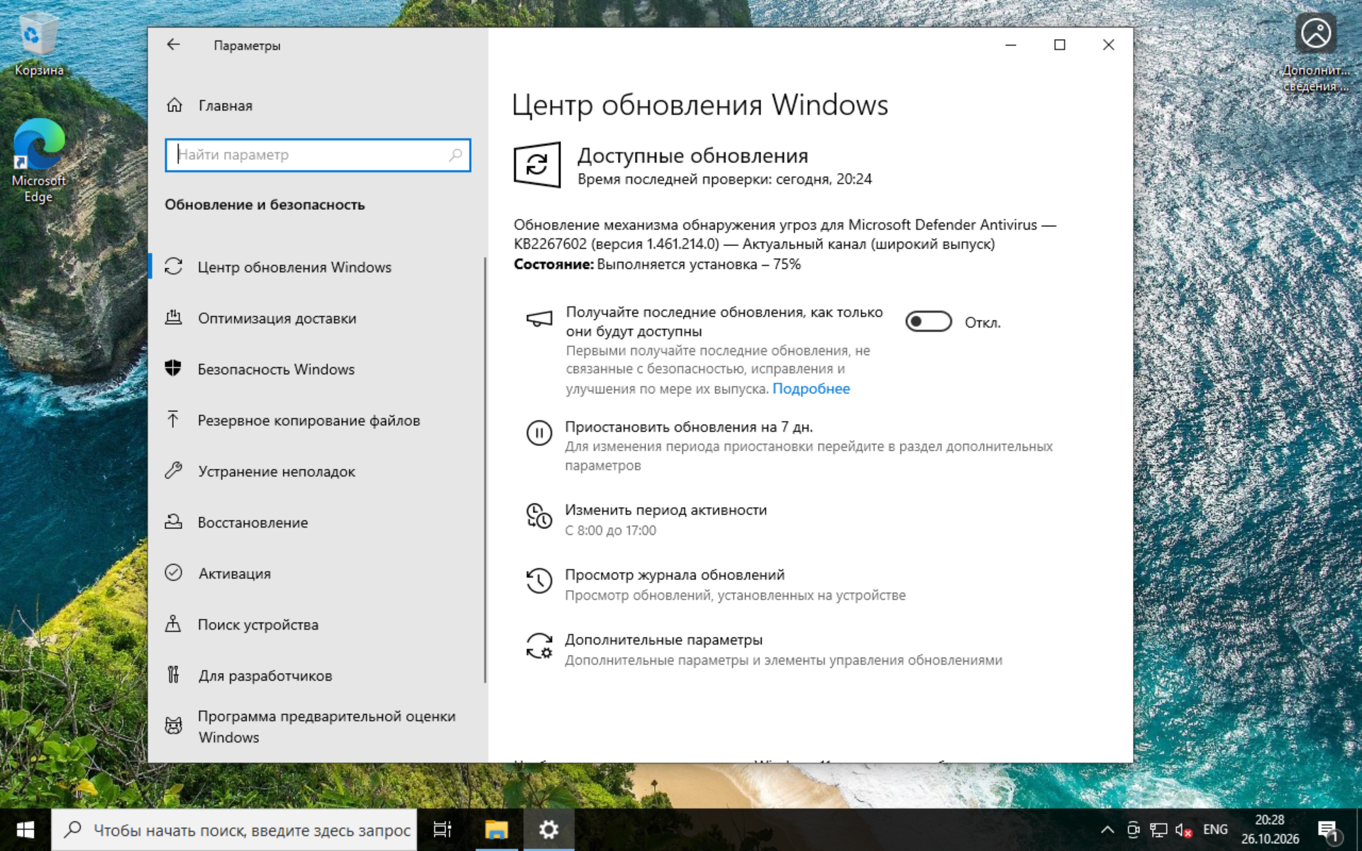Viewport: 1362px width, 851px height.
Task: Open Устранение неполадок section
Action: (x=317, y=471)
